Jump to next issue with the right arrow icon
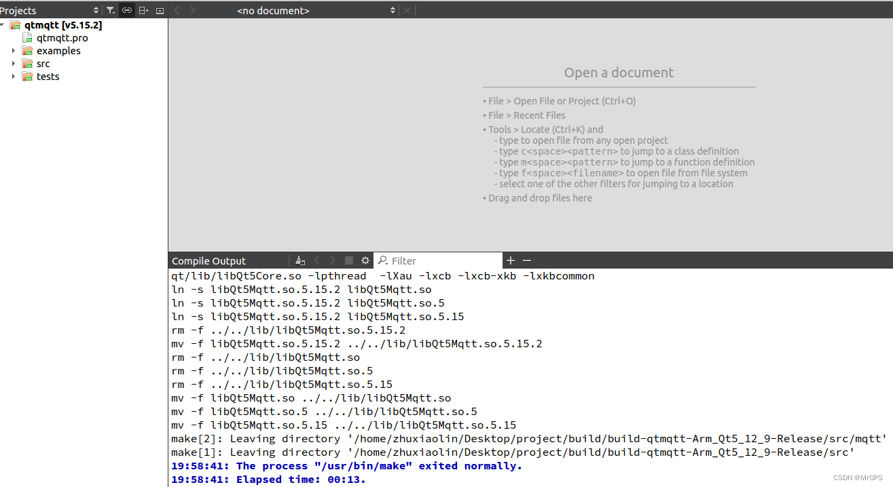This screenshot has width=893, height=487. pyautogui.click(x=332, y=260)
